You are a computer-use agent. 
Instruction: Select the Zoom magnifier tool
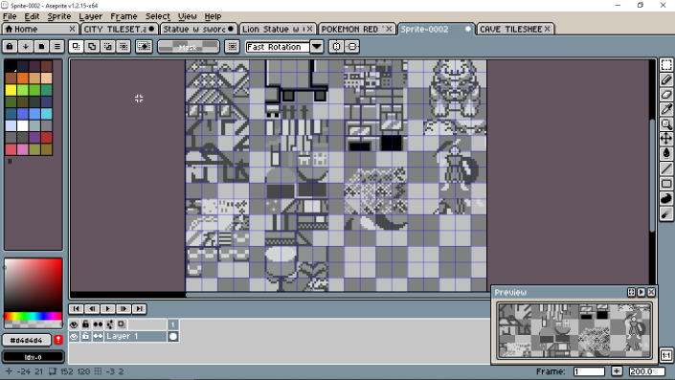[x=666, y=123]
